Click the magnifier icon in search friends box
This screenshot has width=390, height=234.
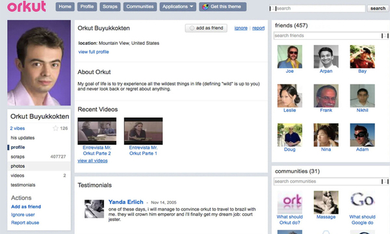[385, 36]
